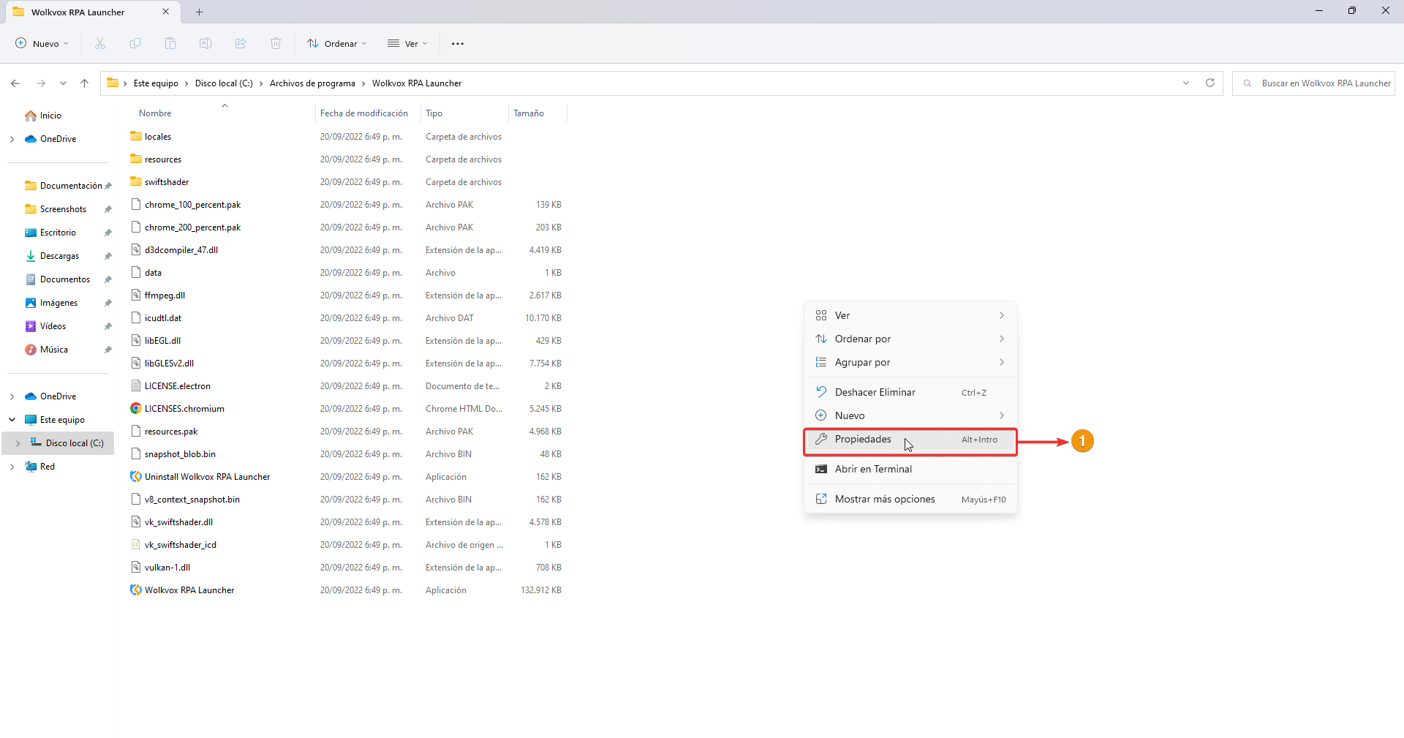The width and height of the screenshot is (1404, 738).
Task: Open a new Explorer tab with plus
Action: (200, 12)
